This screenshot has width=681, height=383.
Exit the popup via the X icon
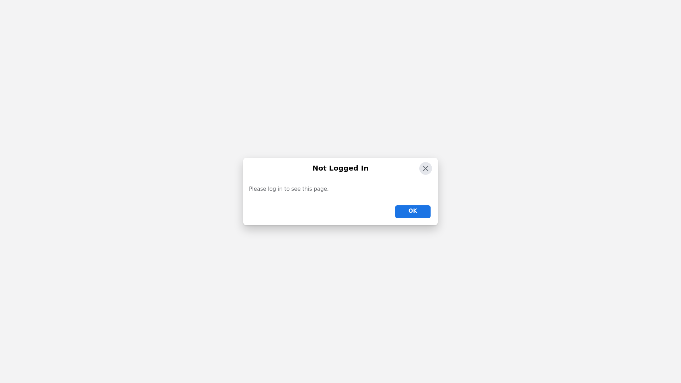coord(425,168)
